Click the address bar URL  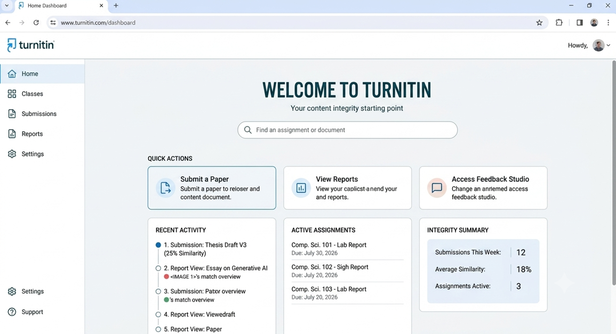pos(98,23)
